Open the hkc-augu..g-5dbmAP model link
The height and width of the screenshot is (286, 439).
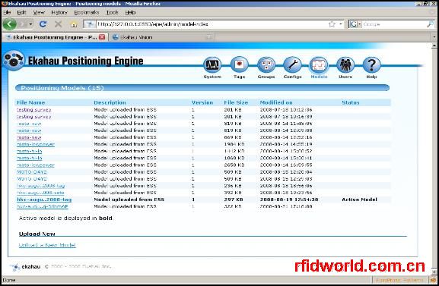[43, 206]
